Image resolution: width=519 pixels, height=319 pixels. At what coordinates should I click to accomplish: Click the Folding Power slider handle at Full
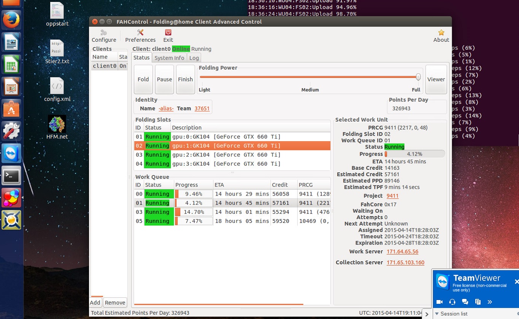pyautogui.click(x=418, y=77)
